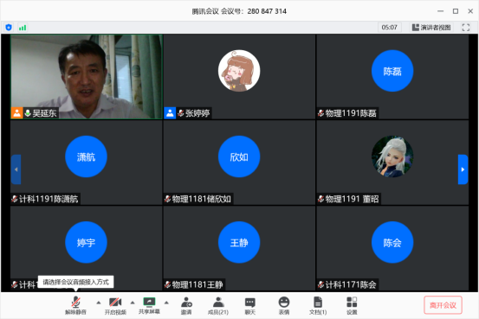
Task: Open the settings grid icon
Action: (x=352, y=305)
